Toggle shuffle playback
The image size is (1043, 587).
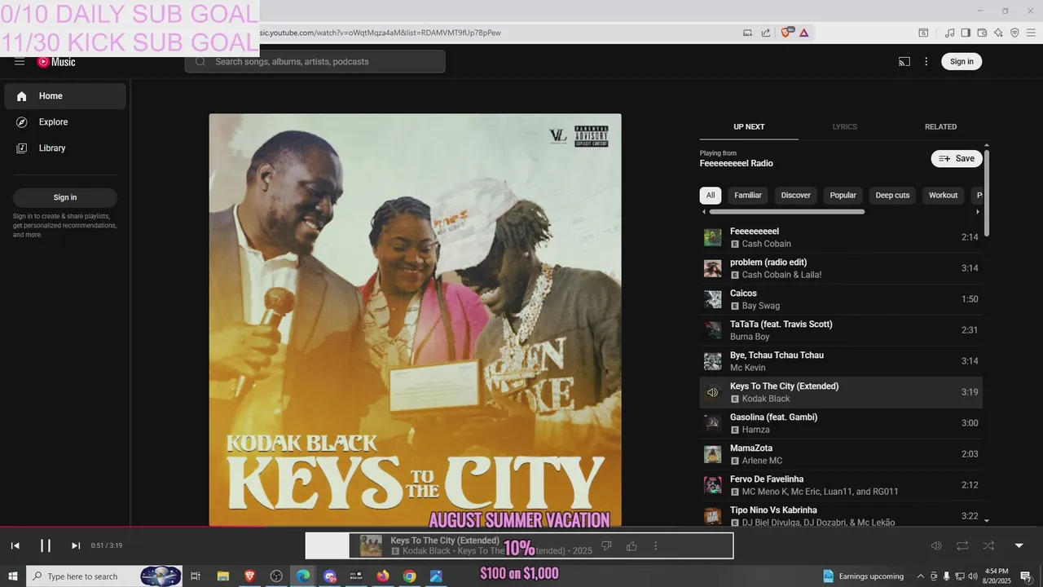pos(988,545)
